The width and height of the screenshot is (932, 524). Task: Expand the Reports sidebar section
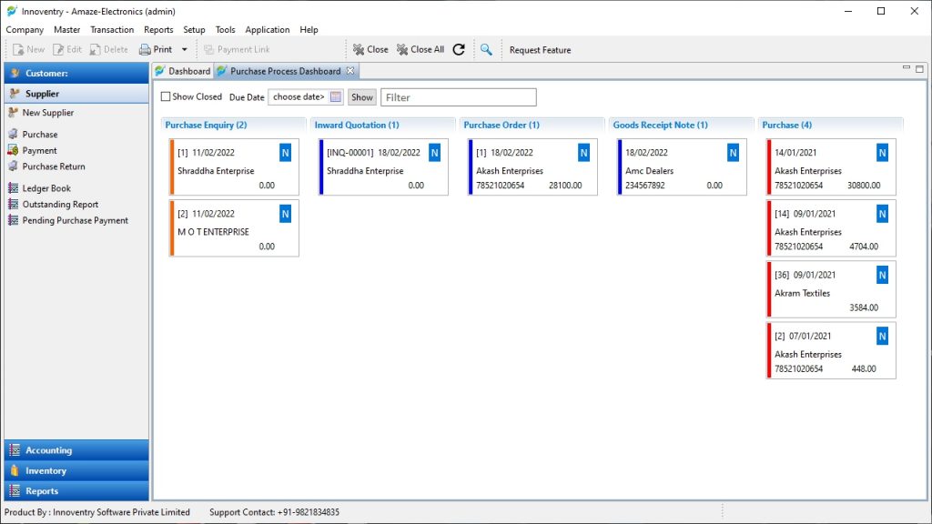pos(76,491)
